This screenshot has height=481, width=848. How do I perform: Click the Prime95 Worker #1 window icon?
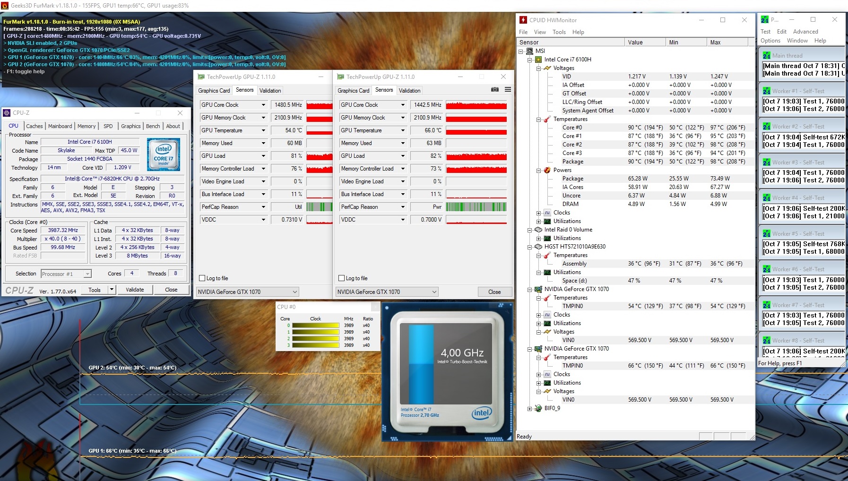coord(767,91)
